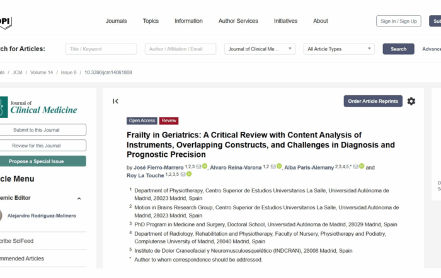The height and width of the screenshot is (278, 441).
Task: Click Order Article Reprints button
Action: 373,101
